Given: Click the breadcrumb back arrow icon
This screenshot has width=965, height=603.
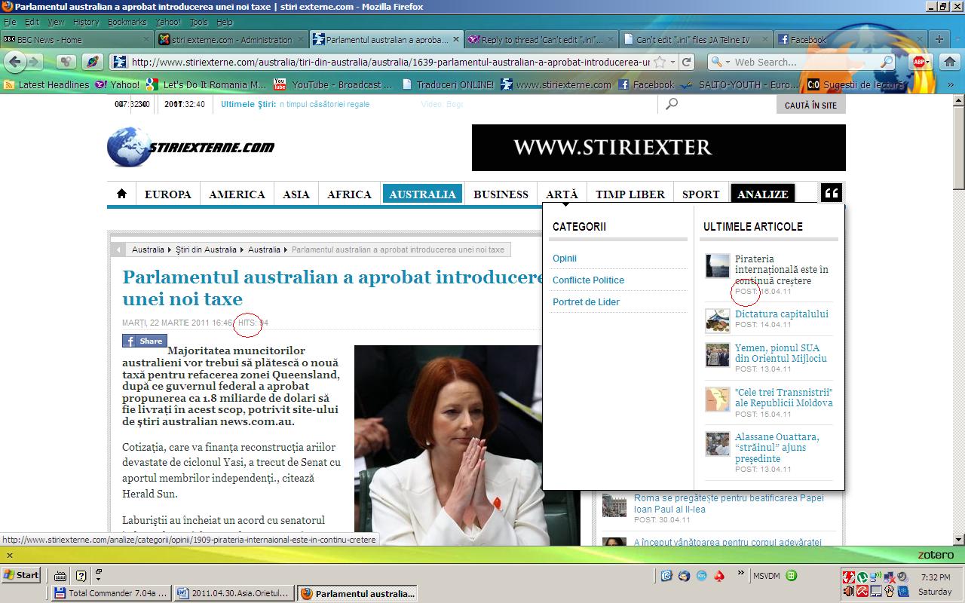Looking at the screenshot, I should pos(118,249).
